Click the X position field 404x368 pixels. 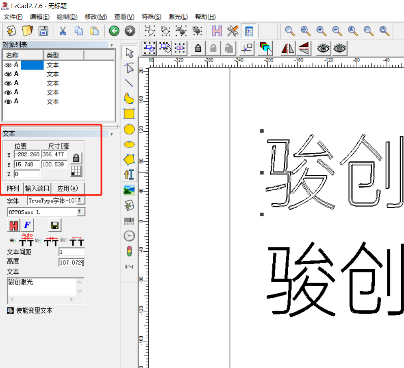pos(27,154)
